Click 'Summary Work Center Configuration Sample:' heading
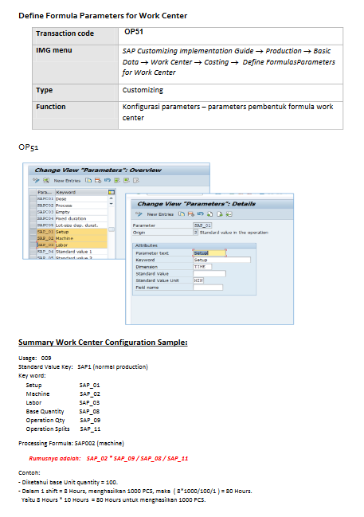The image size is (364, 517). [x=103, y=343]
